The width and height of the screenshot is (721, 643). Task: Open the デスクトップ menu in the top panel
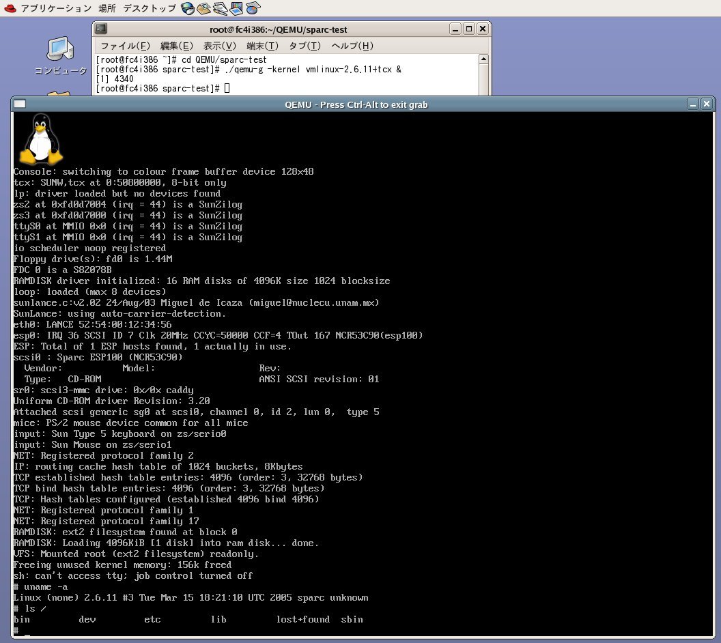(x=150, y=8)
